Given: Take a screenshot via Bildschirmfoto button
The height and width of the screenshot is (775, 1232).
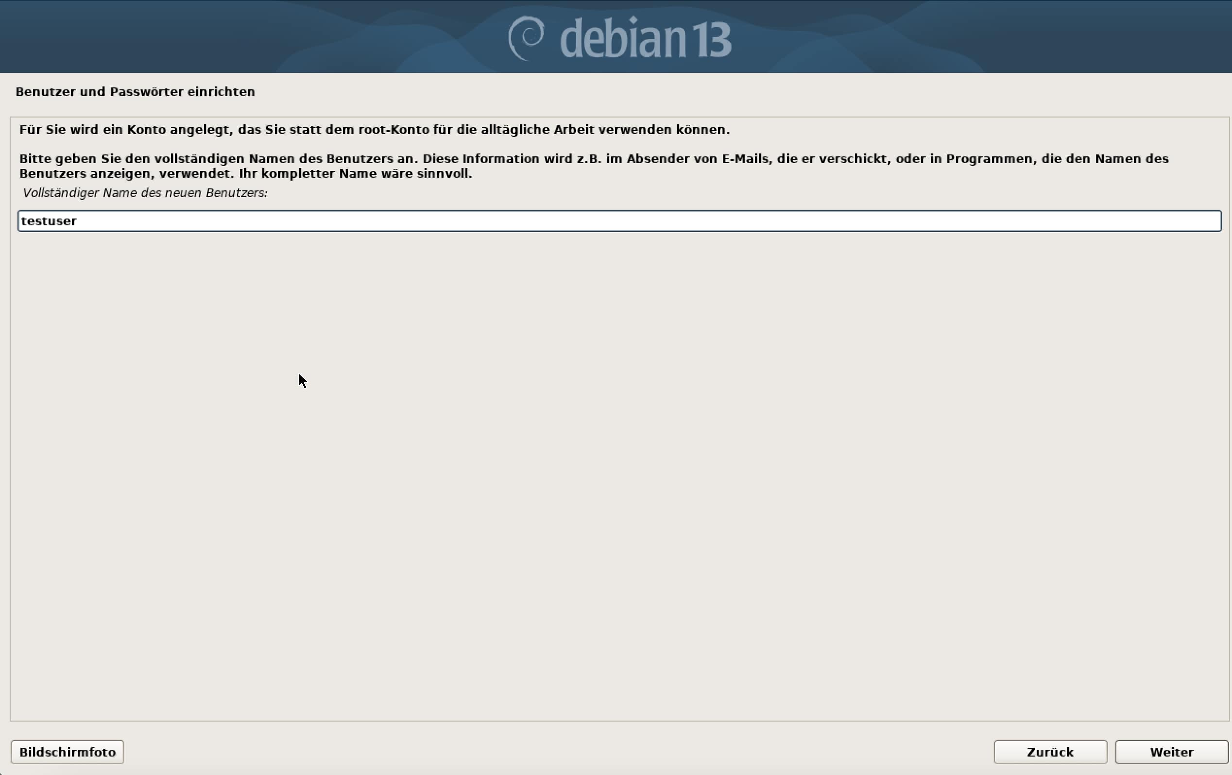Looking at the screenshot, I should [68, 752].
